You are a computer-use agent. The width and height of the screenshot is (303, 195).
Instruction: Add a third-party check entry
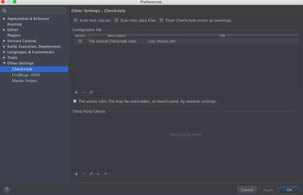pos(76,174)
